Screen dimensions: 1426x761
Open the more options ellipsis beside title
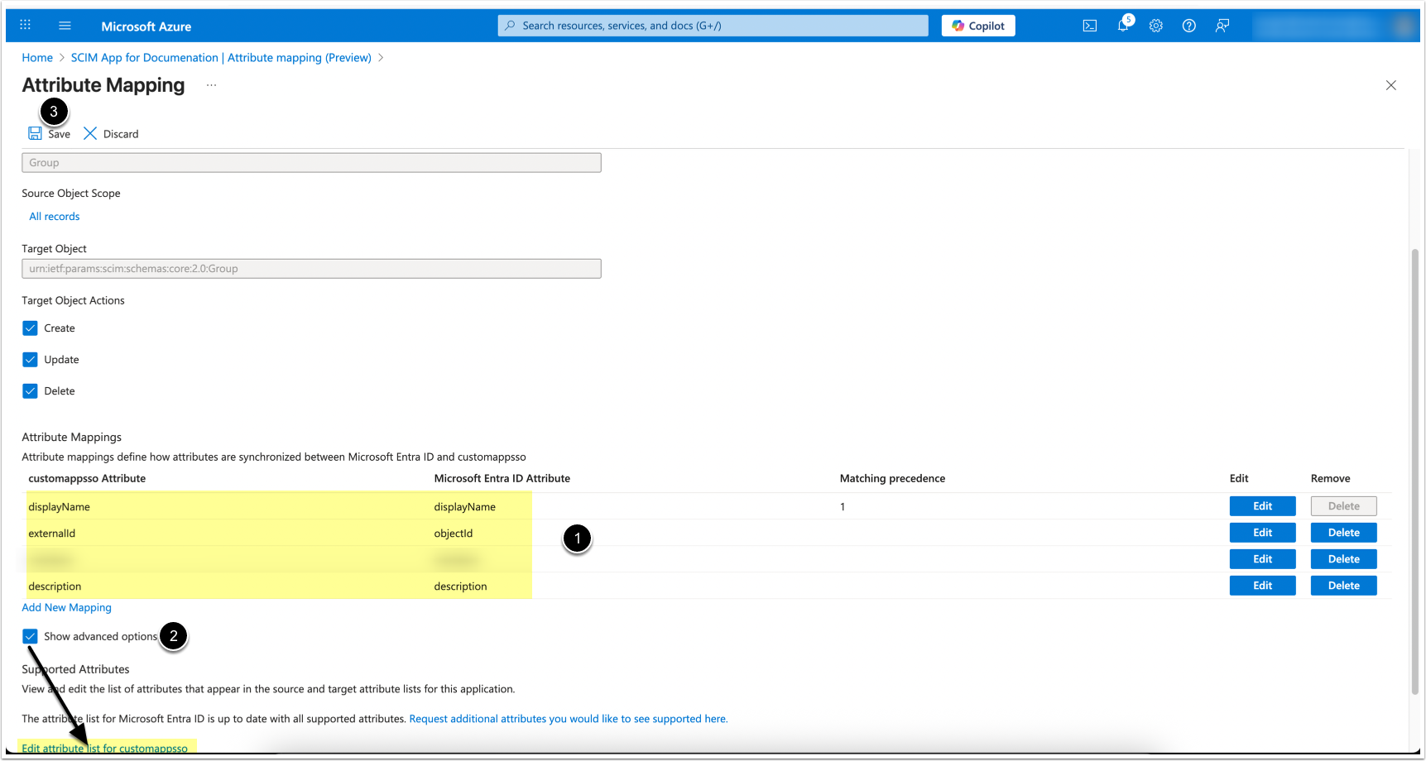212,85
